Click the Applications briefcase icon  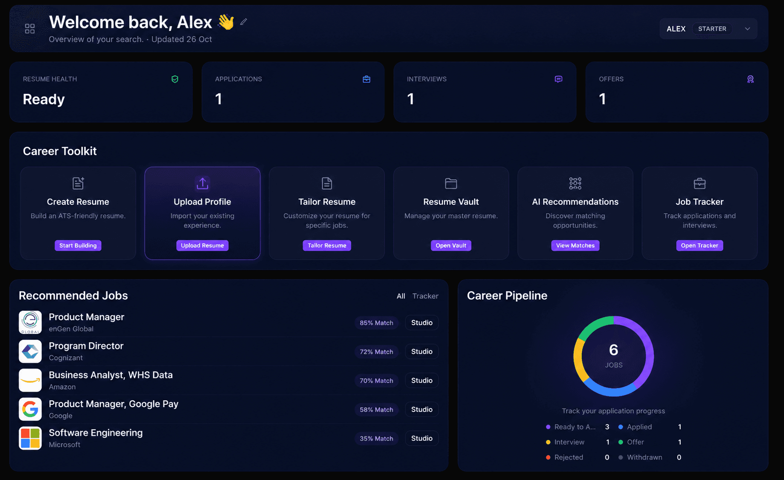[x=367, y=79]
